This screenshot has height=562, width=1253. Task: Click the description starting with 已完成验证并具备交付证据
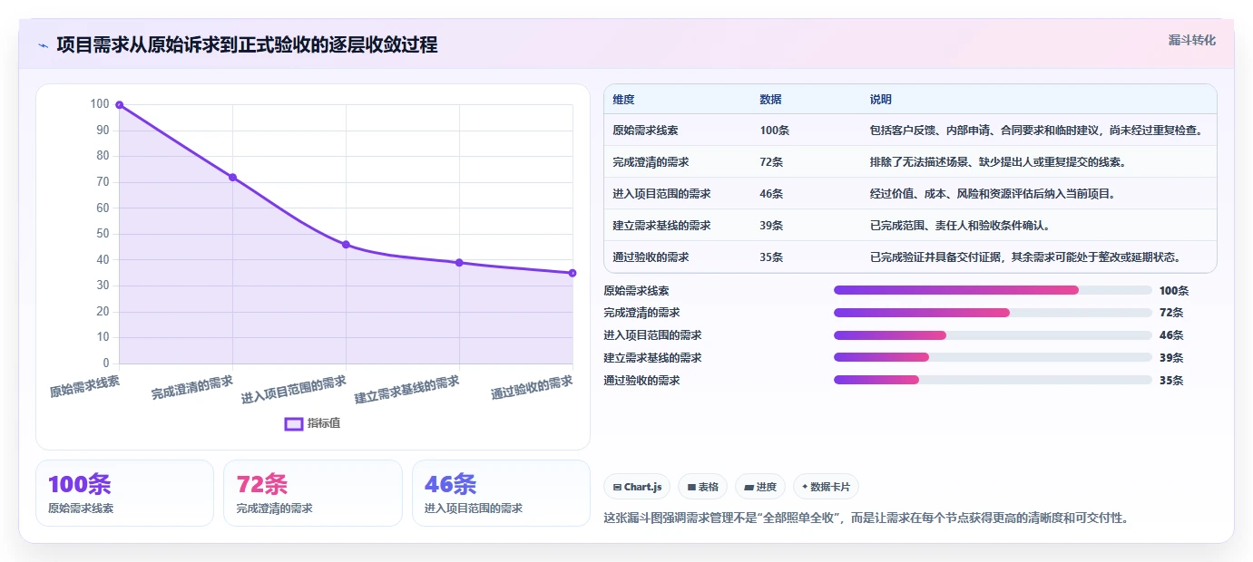[1025, 257]
